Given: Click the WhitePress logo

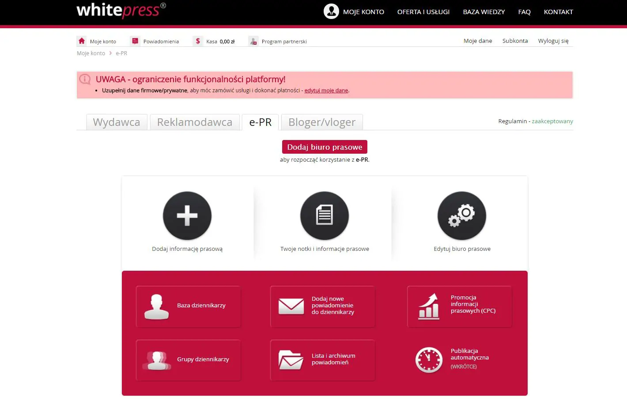Looking at the screenshot, I should 121,10.
